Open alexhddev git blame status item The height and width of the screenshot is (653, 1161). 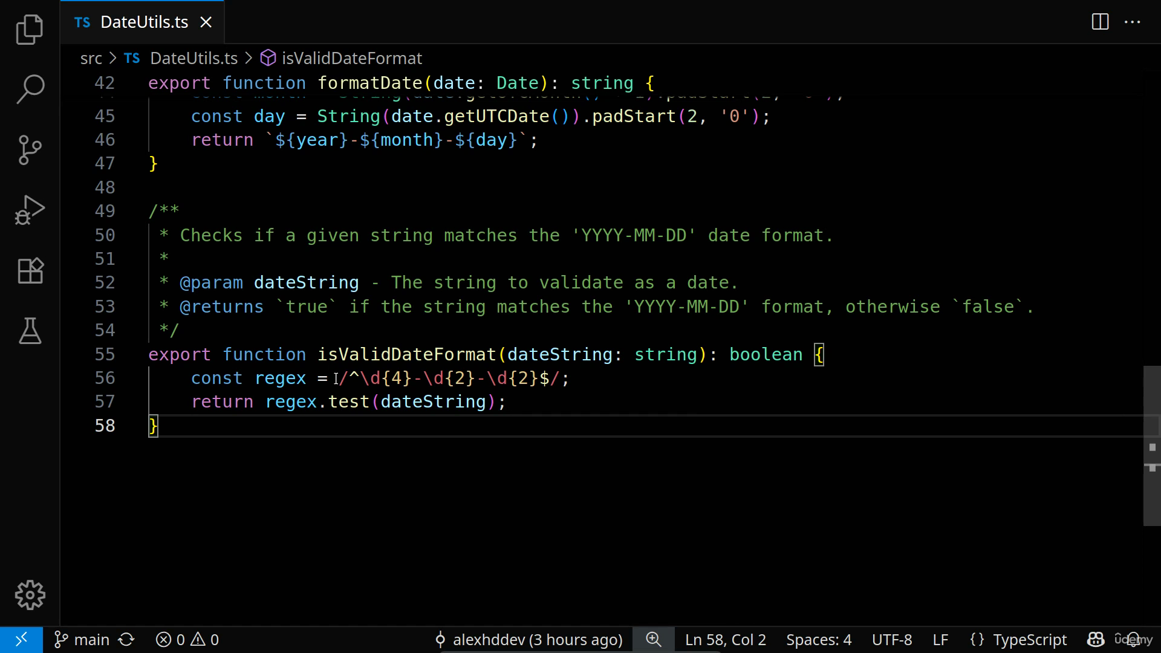tap(528, 640)
